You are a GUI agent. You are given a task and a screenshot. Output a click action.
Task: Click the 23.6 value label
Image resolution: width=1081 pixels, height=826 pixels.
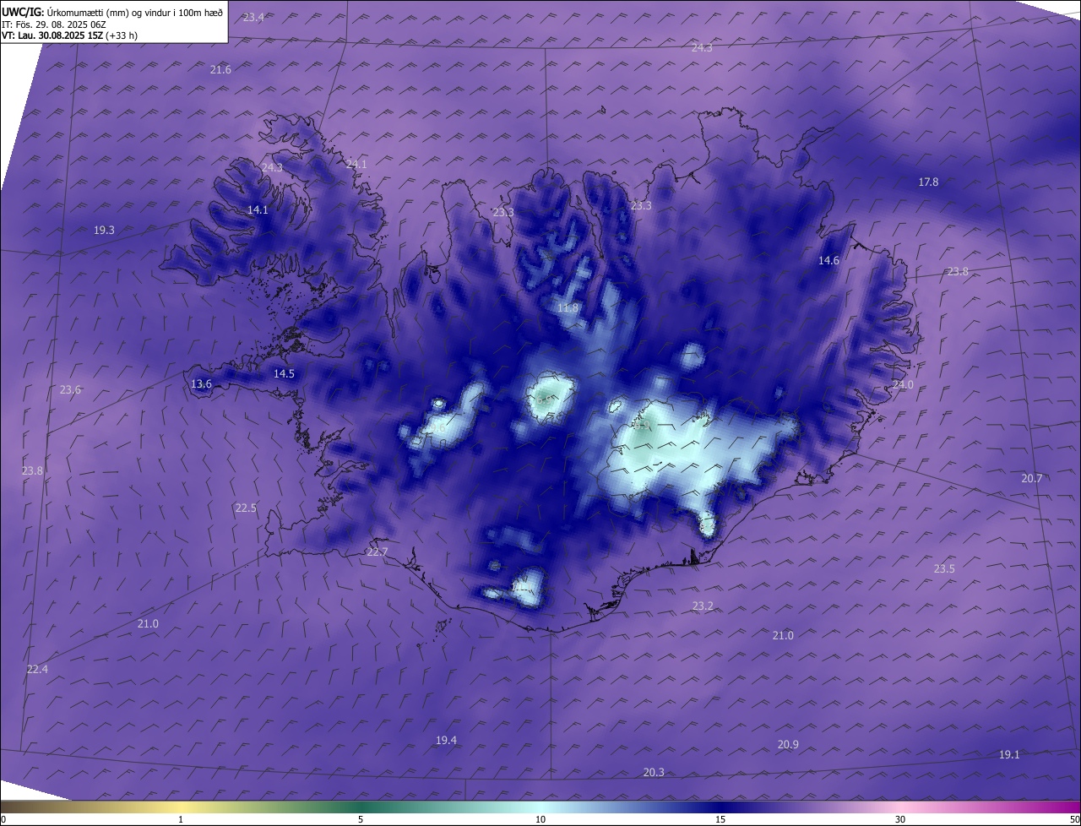70,389
